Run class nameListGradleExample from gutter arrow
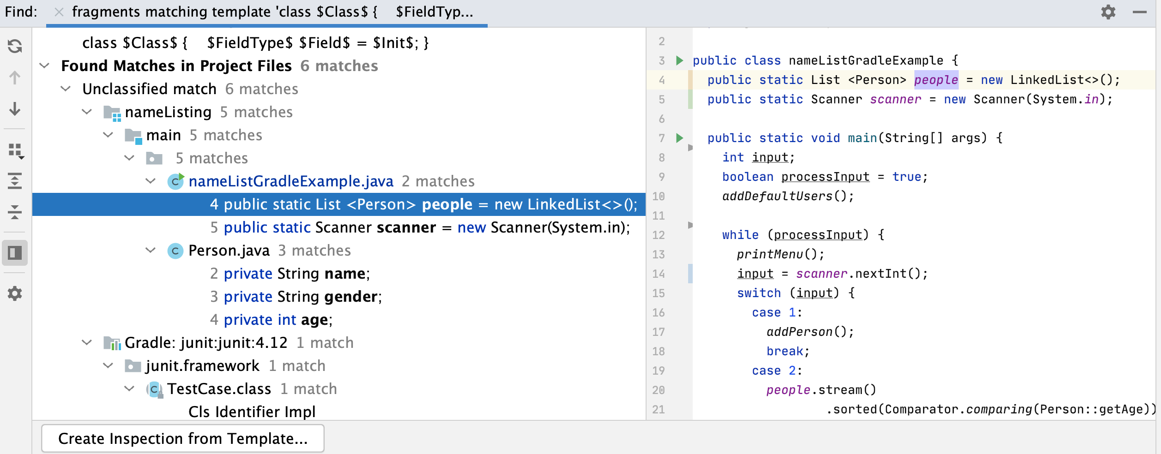Image resolution: width=1161 pixels, height=454 pixels. pos(679,60)
